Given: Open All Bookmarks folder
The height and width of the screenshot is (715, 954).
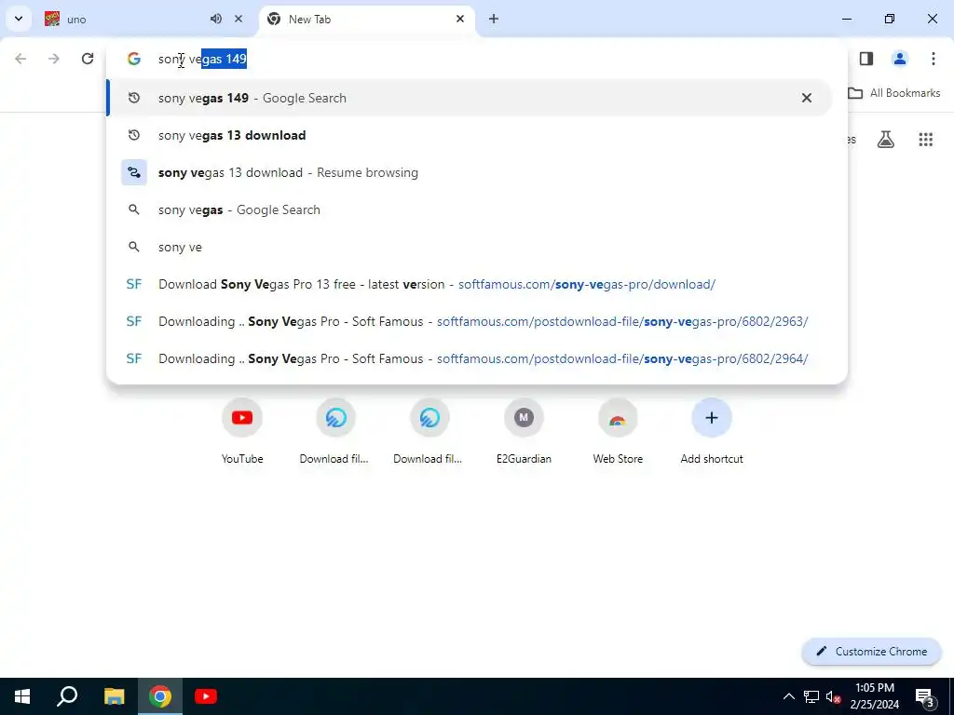Looking at the screenshot, I should pyautogui.click(x=893, y=93).
